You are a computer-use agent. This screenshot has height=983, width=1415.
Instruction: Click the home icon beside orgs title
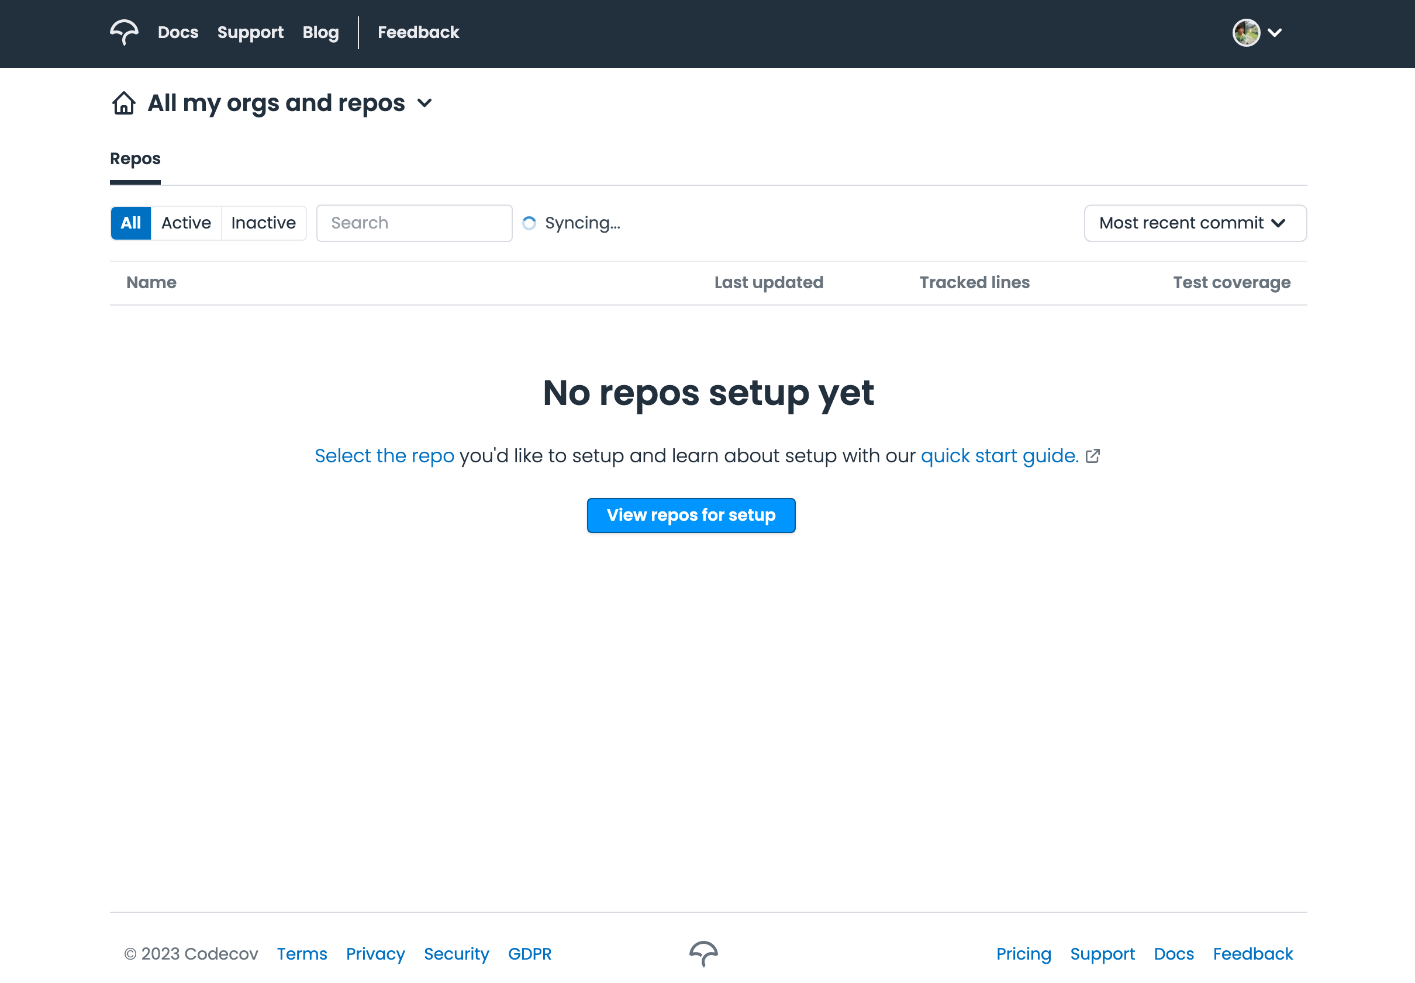click(124, 103)
